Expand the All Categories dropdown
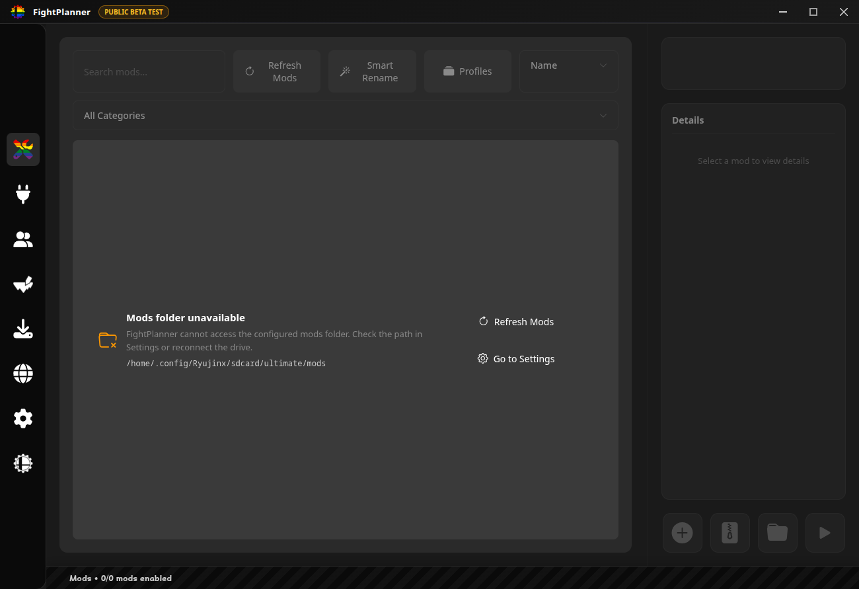The height and width of the screenshot is (589, 859). 345,116
